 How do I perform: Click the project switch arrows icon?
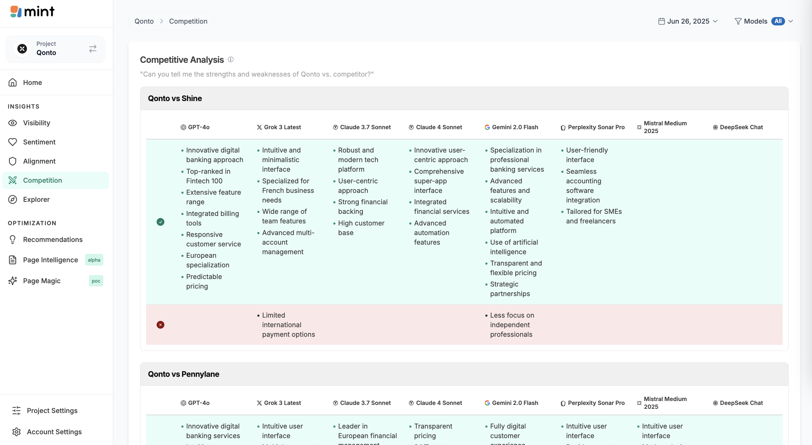click(93, 49)
